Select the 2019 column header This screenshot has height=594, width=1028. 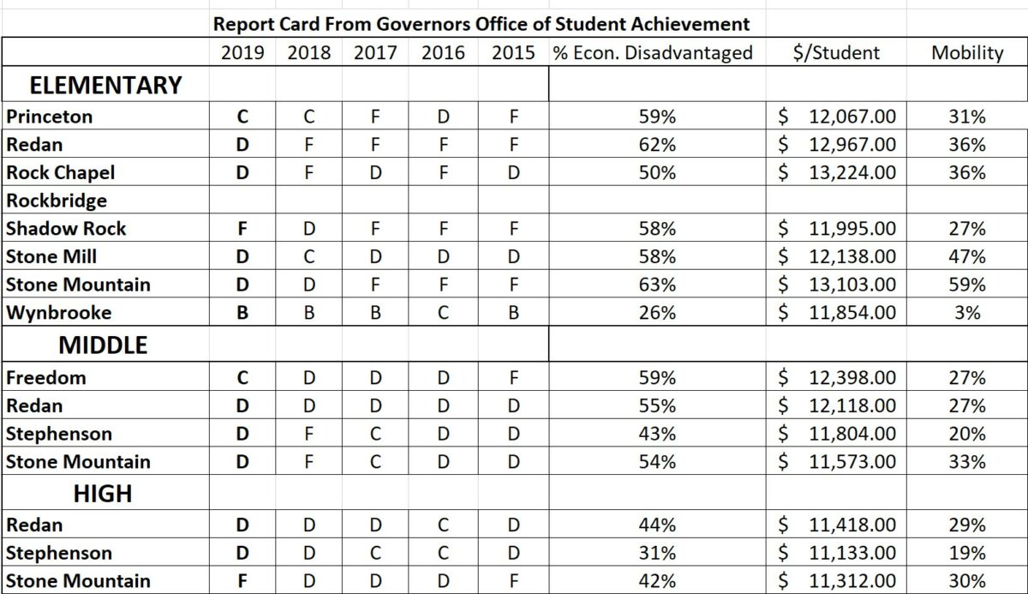click(x=243, y=53)
